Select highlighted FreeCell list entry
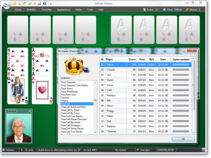 click(x=77, y=104)
